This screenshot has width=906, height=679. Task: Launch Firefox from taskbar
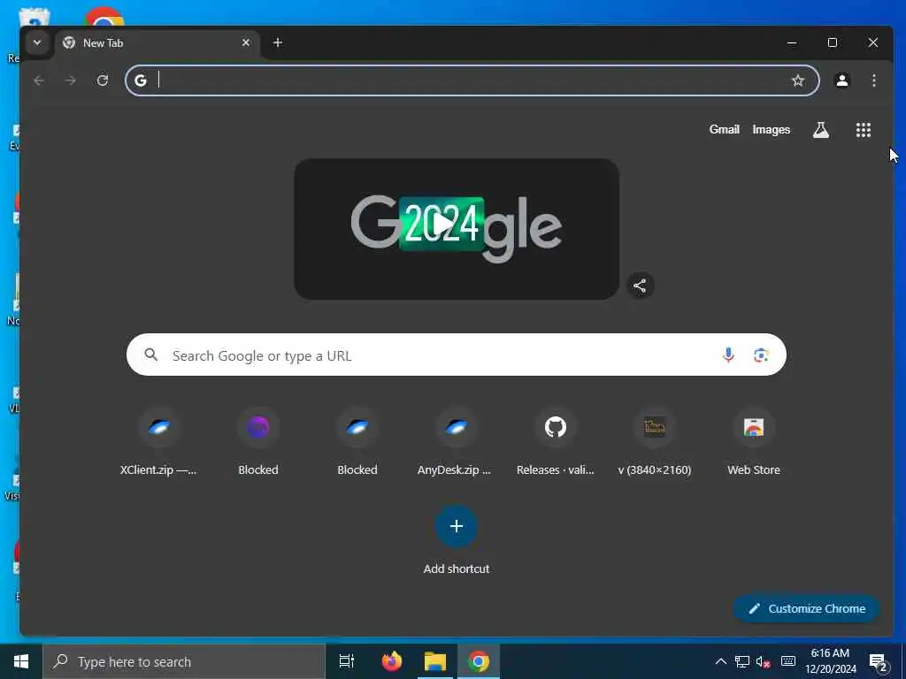point(392,661)
